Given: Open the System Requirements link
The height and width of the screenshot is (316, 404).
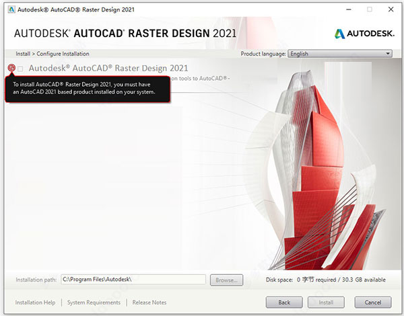Looking at the screenshot, I should click(94, 303).
